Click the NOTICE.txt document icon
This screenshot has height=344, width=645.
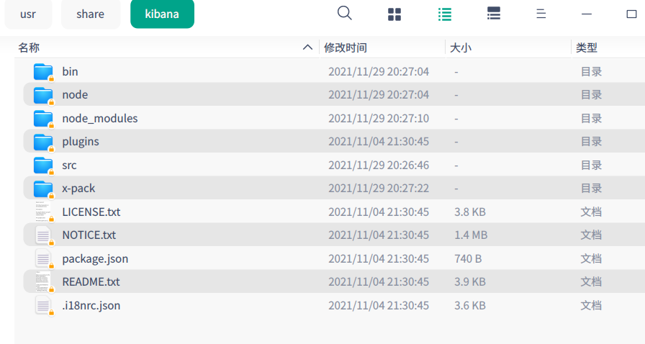44,235
